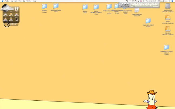Click the Spotlight icon in the menu bar
Viewport: 175px width, 109px height.
tap(172, 1)
